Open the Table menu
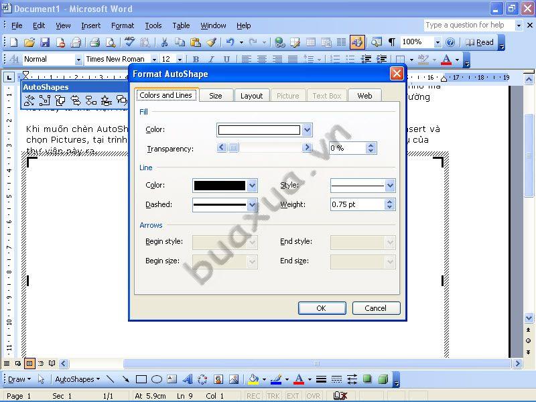This screenshot has width=536, height=402. click(181, 25)
